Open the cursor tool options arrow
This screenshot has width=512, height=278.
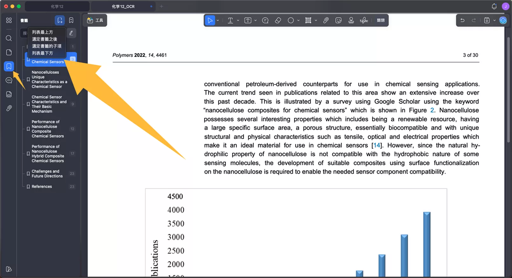[x=218, y=20]
